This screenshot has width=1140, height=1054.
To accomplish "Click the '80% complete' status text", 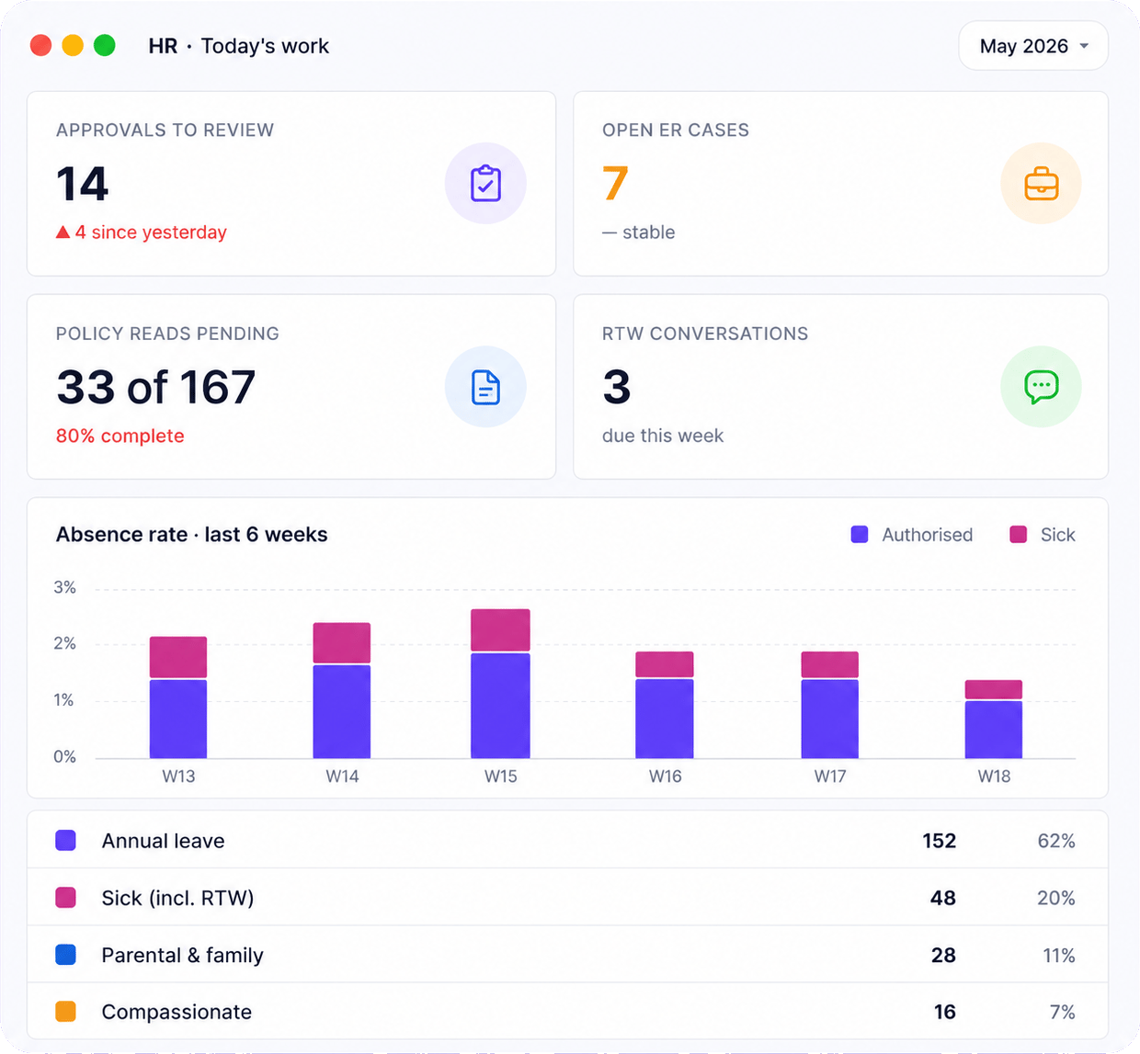I will pyautogui.click(x=120, y=436).
